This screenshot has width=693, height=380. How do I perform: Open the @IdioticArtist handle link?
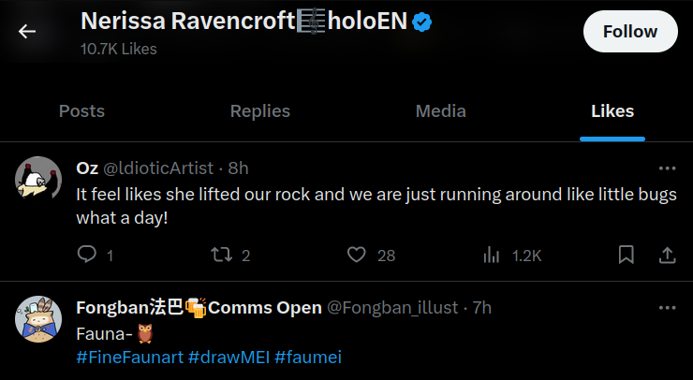click(x=158, y=168)
